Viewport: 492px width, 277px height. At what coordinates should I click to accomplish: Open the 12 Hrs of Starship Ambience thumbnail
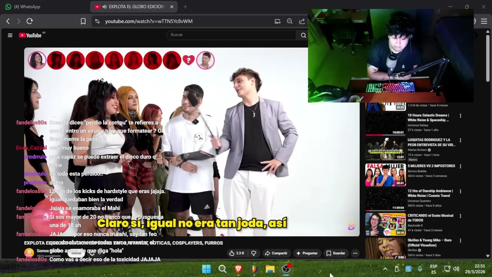[x=385, y=199]
